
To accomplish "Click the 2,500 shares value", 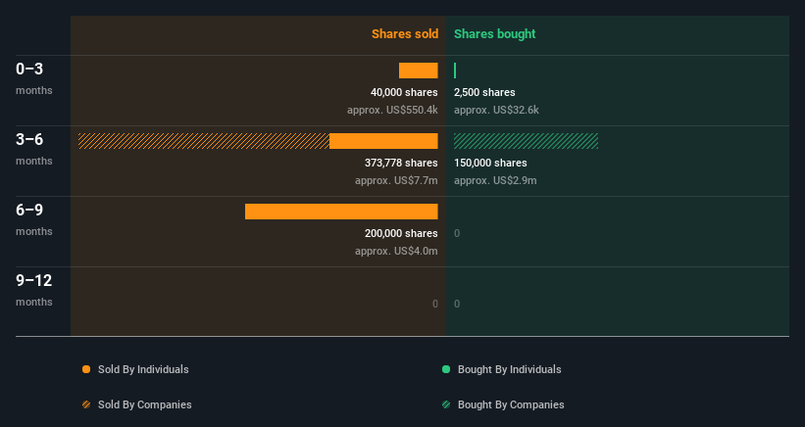I will [484, 92].
